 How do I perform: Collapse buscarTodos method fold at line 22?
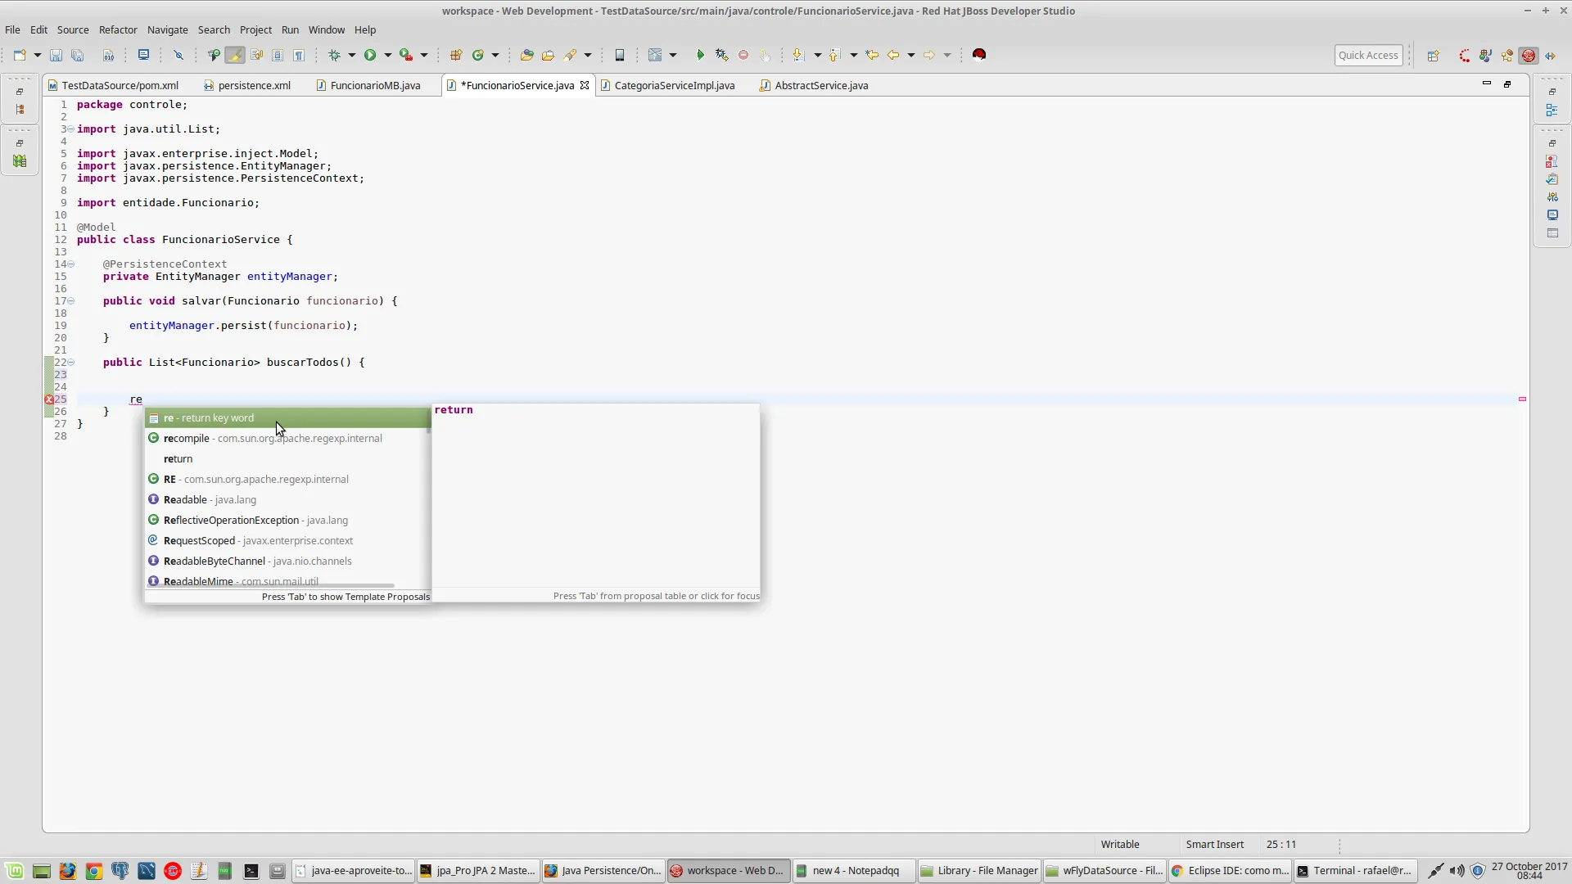point(71,362)
